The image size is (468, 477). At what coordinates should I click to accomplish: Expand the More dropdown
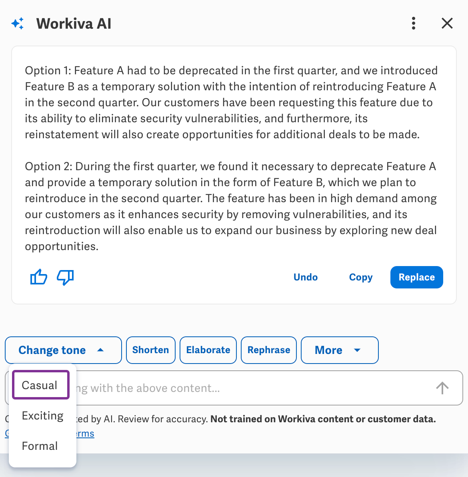click(339, 350)
